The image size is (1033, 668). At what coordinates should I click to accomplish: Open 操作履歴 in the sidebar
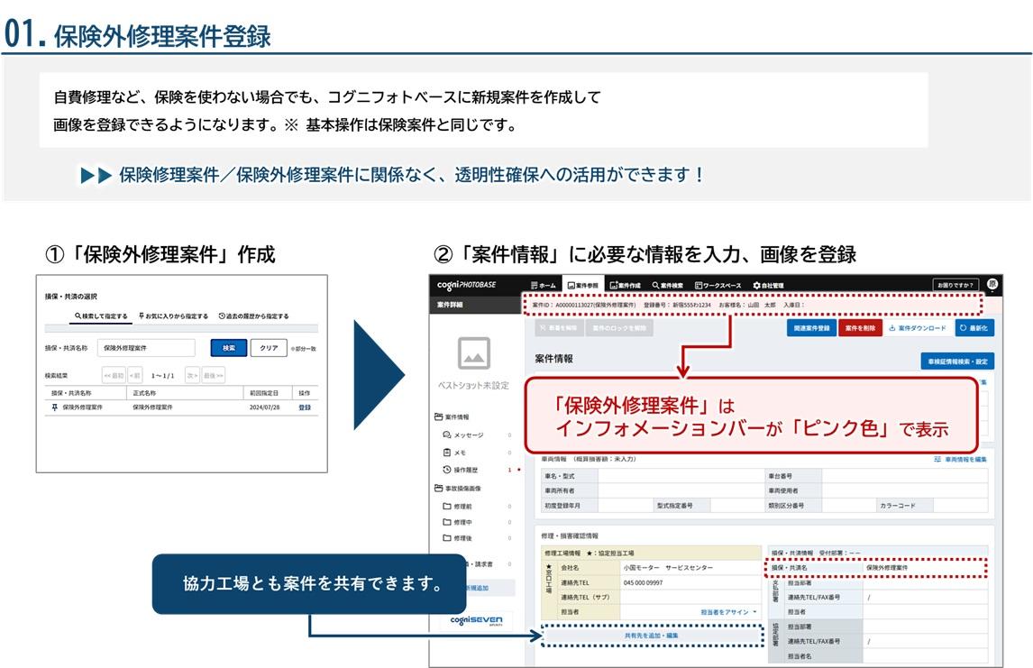coord(466,470)
